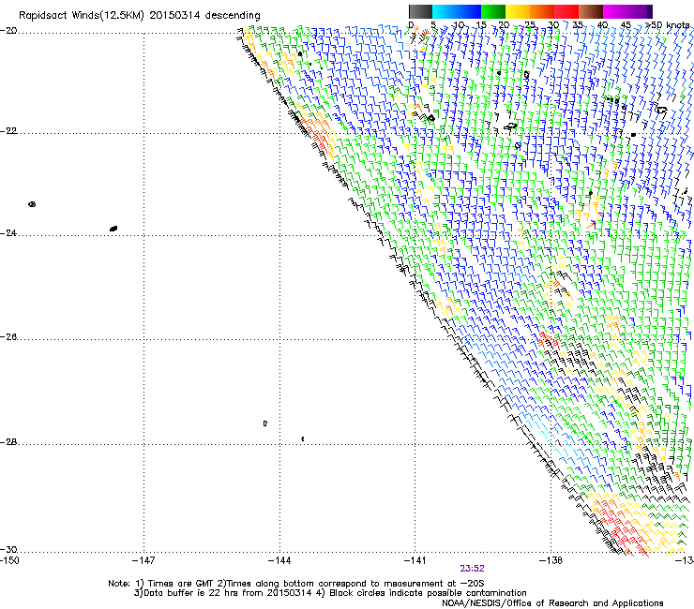The width and height of the screenshot is (694, 609).
Task: Click the purple 23:52 swath time stamp
Action: (472, 569)
